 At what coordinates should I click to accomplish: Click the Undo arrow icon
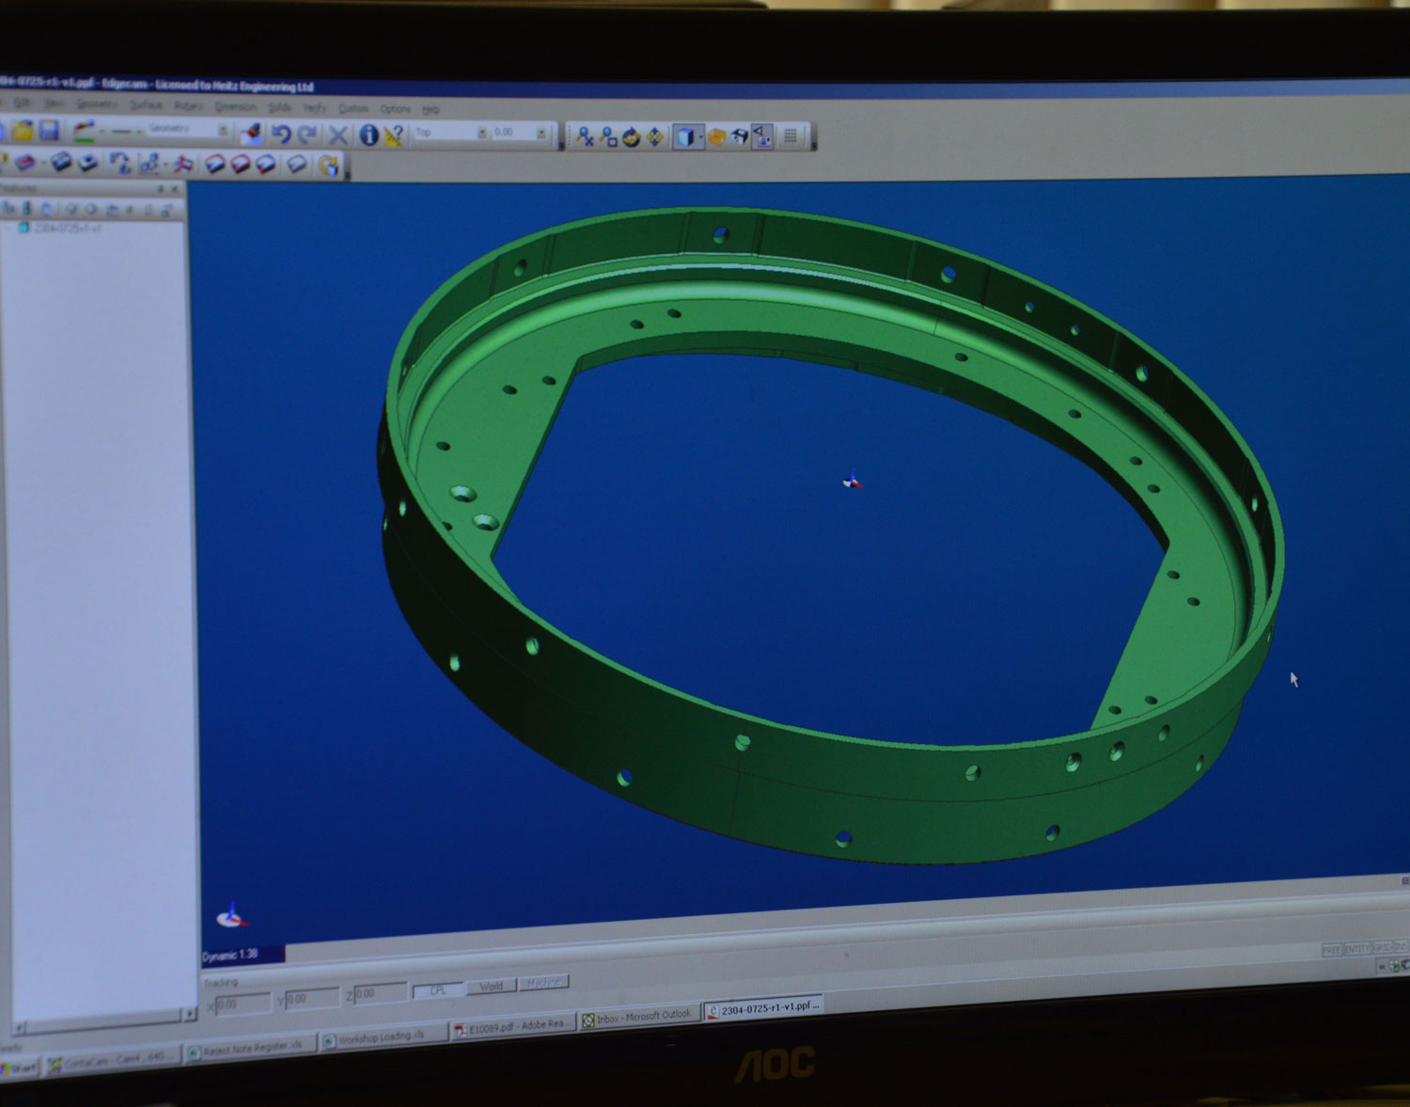281,134
